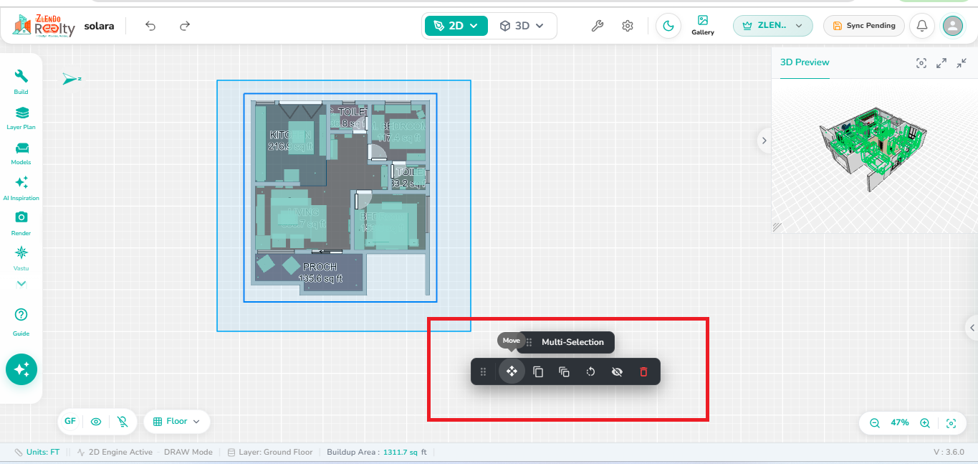
Task: Open the Layer Plan panel
Action: click(x=21, y=118)
